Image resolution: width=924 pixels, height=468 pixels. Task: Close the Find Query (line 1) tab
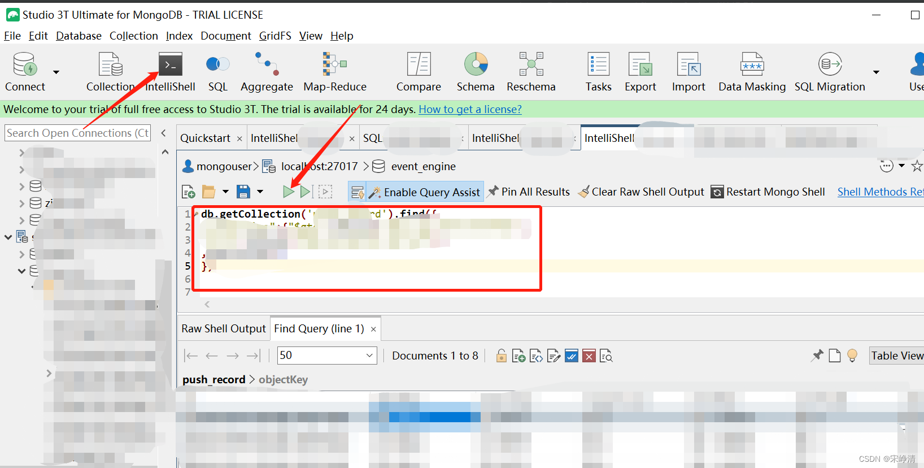click(373, 329)
